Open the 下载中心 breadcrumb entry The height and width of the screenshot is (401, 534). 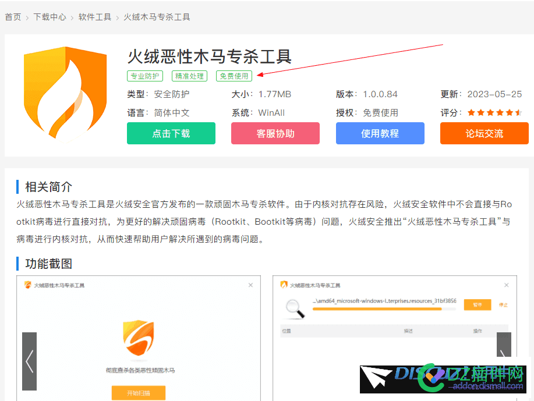pos(49,17)
